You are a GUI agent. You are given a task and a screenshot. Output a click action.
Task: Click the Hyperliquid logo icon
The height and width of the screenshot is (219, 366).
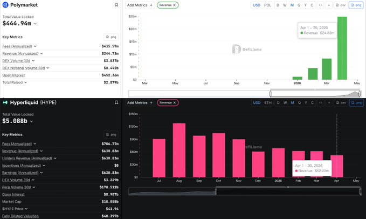click(x=5, y=103)
